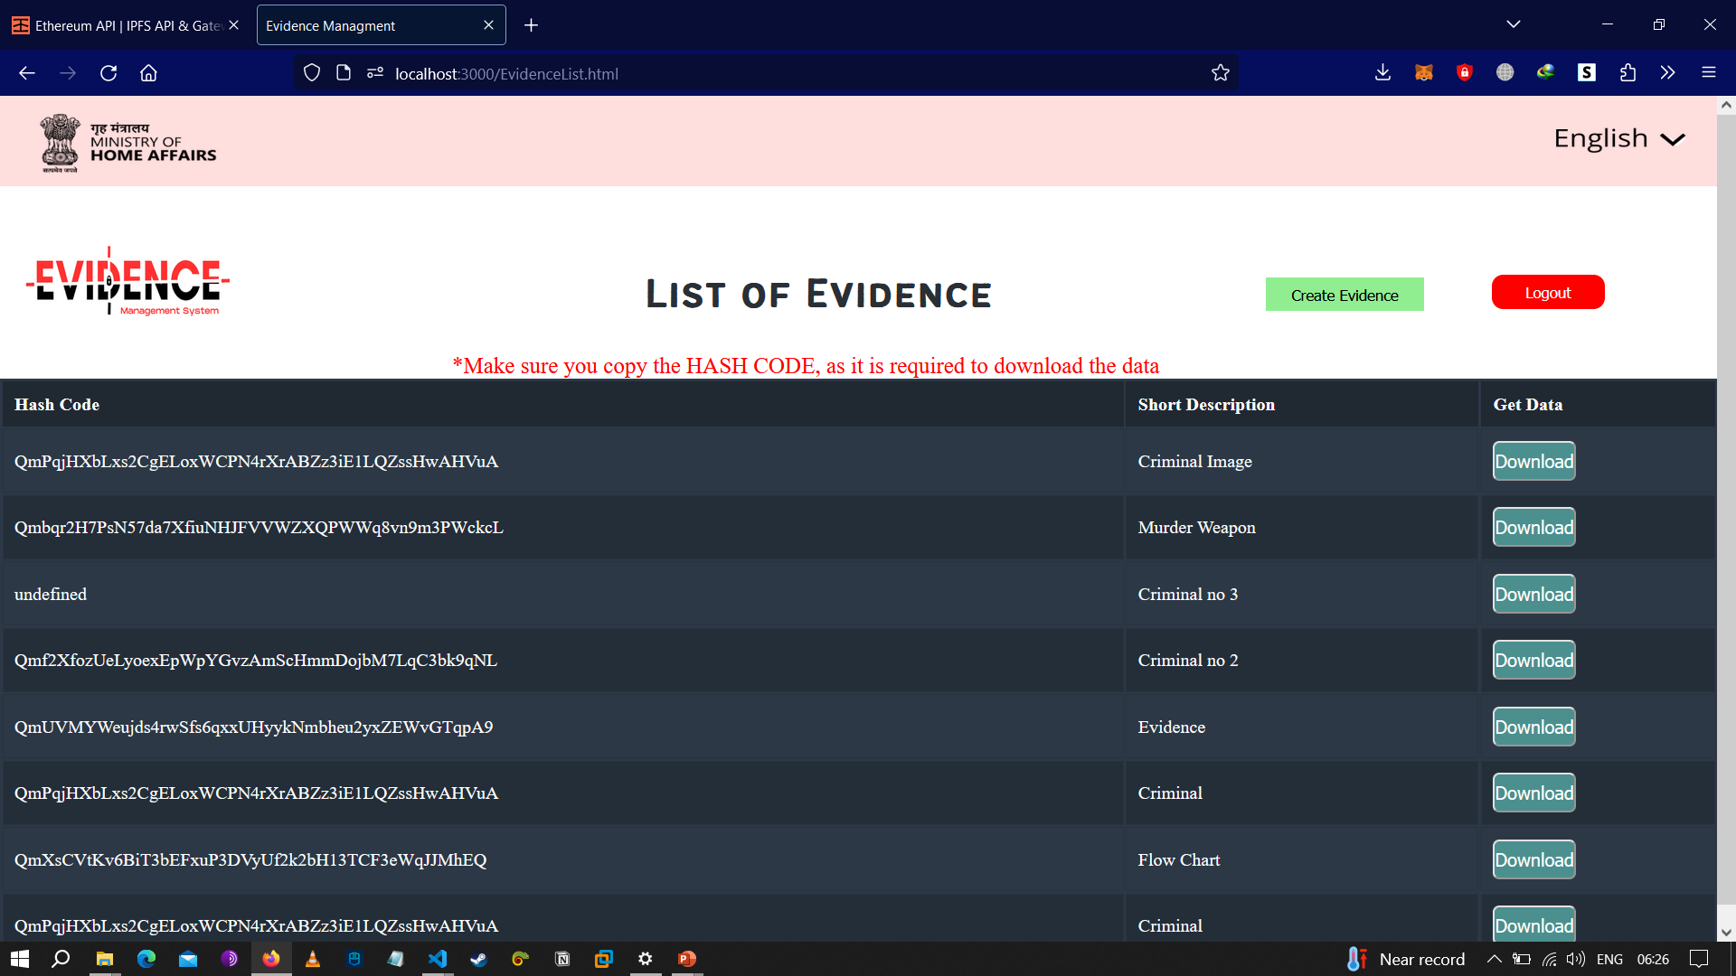Expand the English language selector
The width and height of the screenshot is (1736, 976).
coord(1620,138)
